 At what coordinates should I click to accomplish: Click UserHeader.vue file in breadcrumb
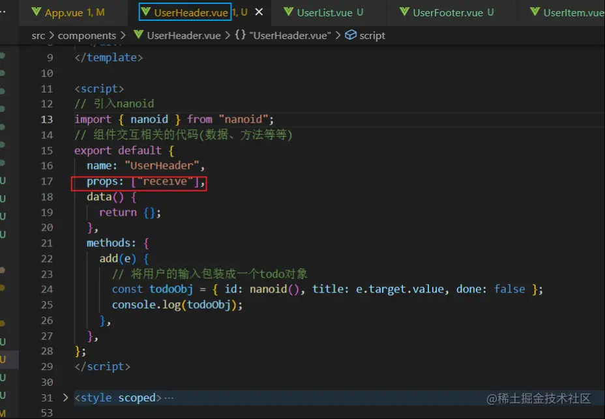[184, 35]
